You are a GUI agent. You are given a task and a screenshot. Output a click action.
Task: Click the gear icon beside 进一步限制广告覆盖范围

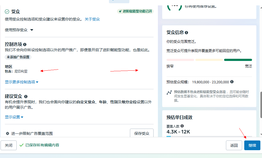coord(8,133)
